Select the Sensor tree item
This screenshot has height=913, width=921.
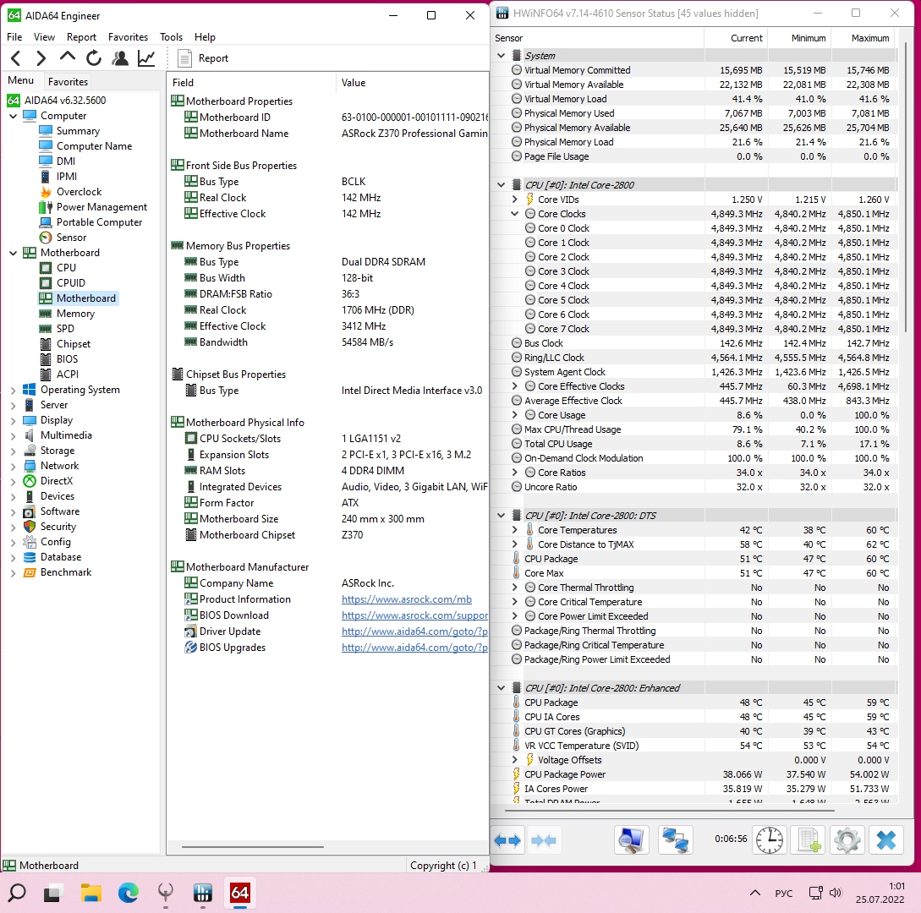pos(71,238)
